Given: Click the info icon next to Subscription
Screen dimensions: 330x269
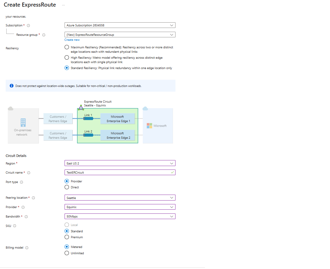Looking at the screenshot, I should 29,25.
